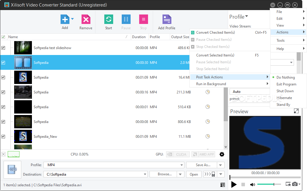Click the file list scrollbar down arrow
Image resolution: width=307 pixels, height=191 pixels.
click(225, 147)
